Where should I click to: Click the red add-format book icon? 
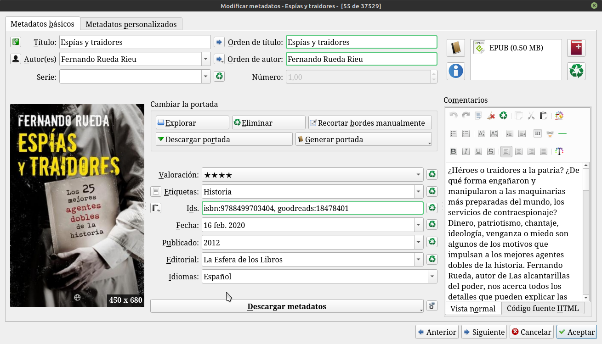point(576,48)
